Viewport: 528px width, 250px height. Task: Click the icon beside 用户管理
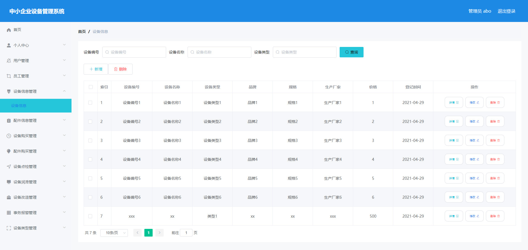pos(9,61)
